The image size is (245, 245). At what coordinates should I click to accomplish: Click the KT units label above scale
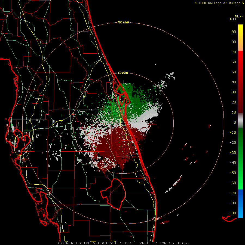[232, 19]
